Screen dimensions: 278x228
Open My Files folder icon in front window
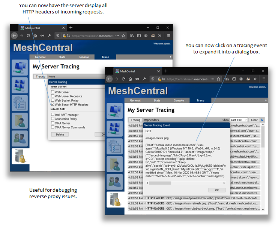[114, 164]
